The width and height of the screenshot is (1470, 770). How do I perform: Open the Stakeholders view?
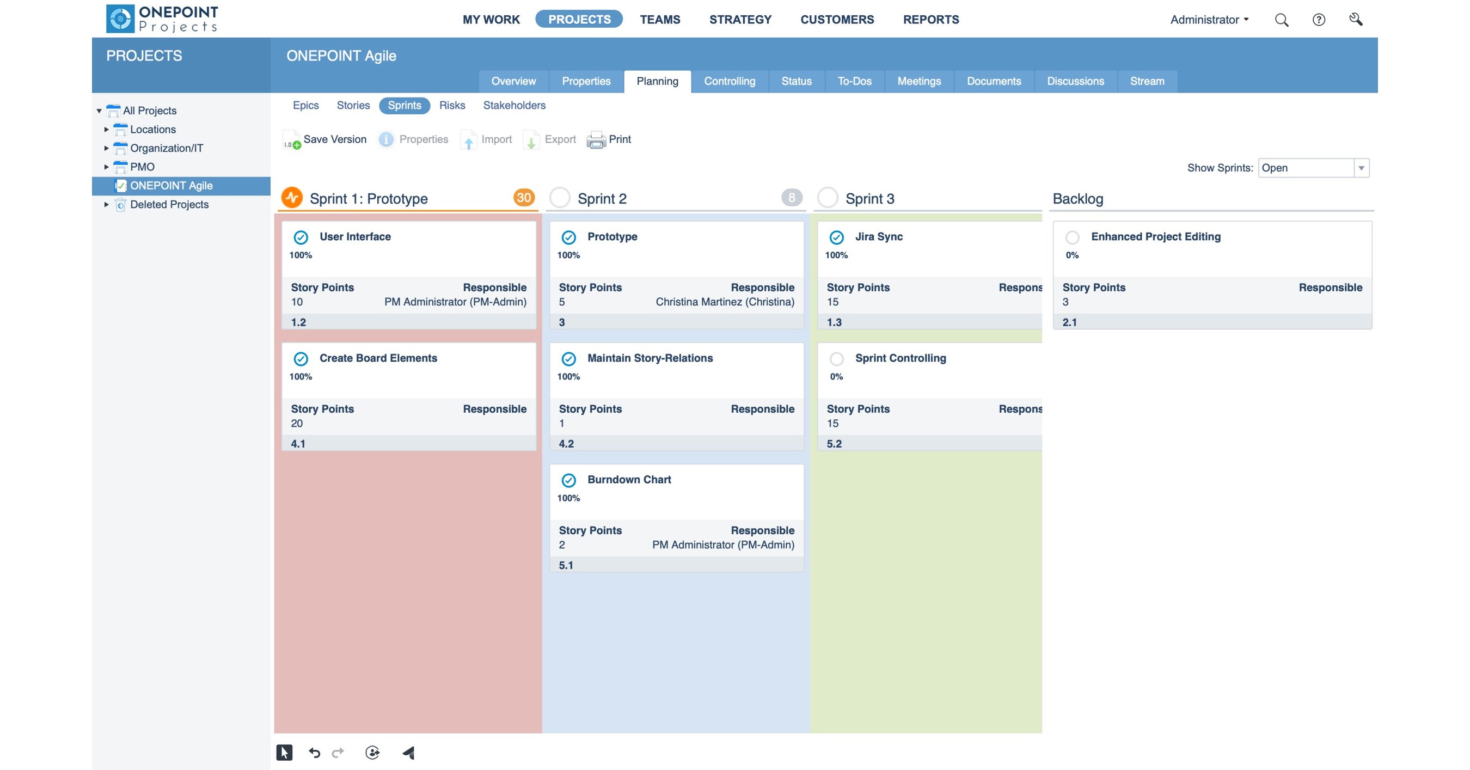coord(514,105)
